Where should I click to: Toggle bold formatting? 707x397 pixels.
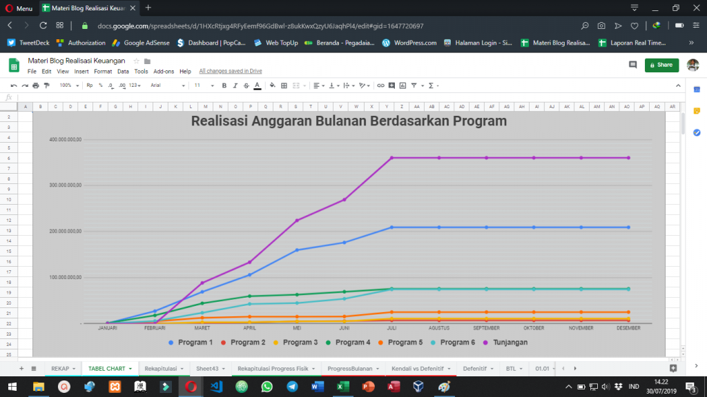click(x=224, y=85)
